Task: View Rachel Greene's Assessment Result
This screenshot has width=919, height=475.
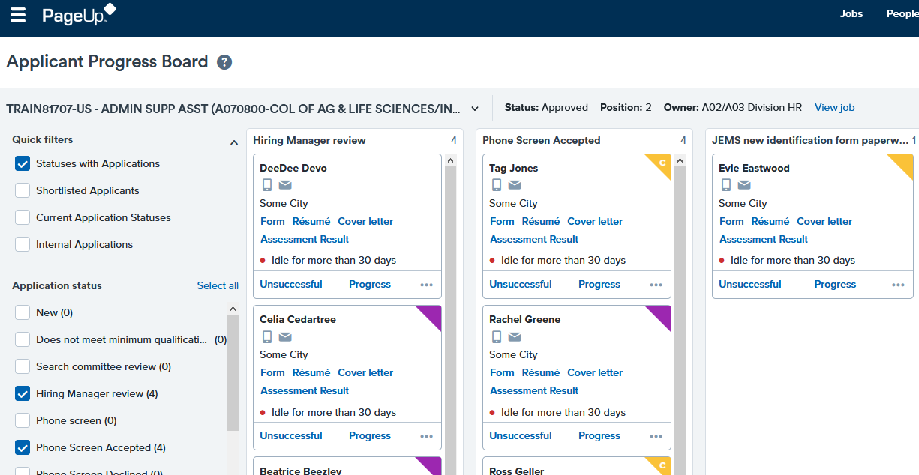Action: (x=534, y=391)
